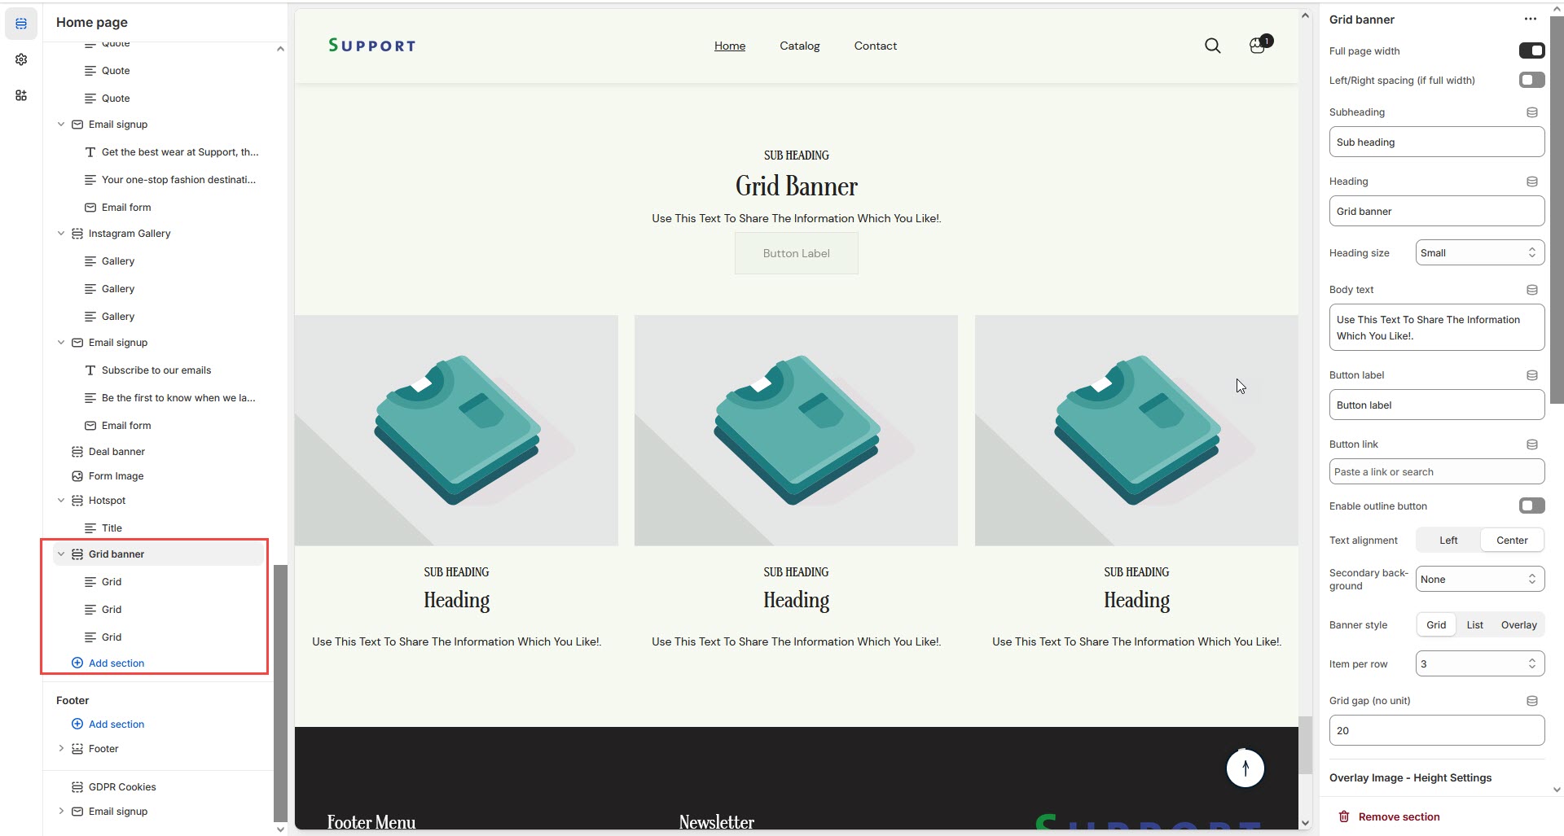Click the search magnifier in store header

1212,46
